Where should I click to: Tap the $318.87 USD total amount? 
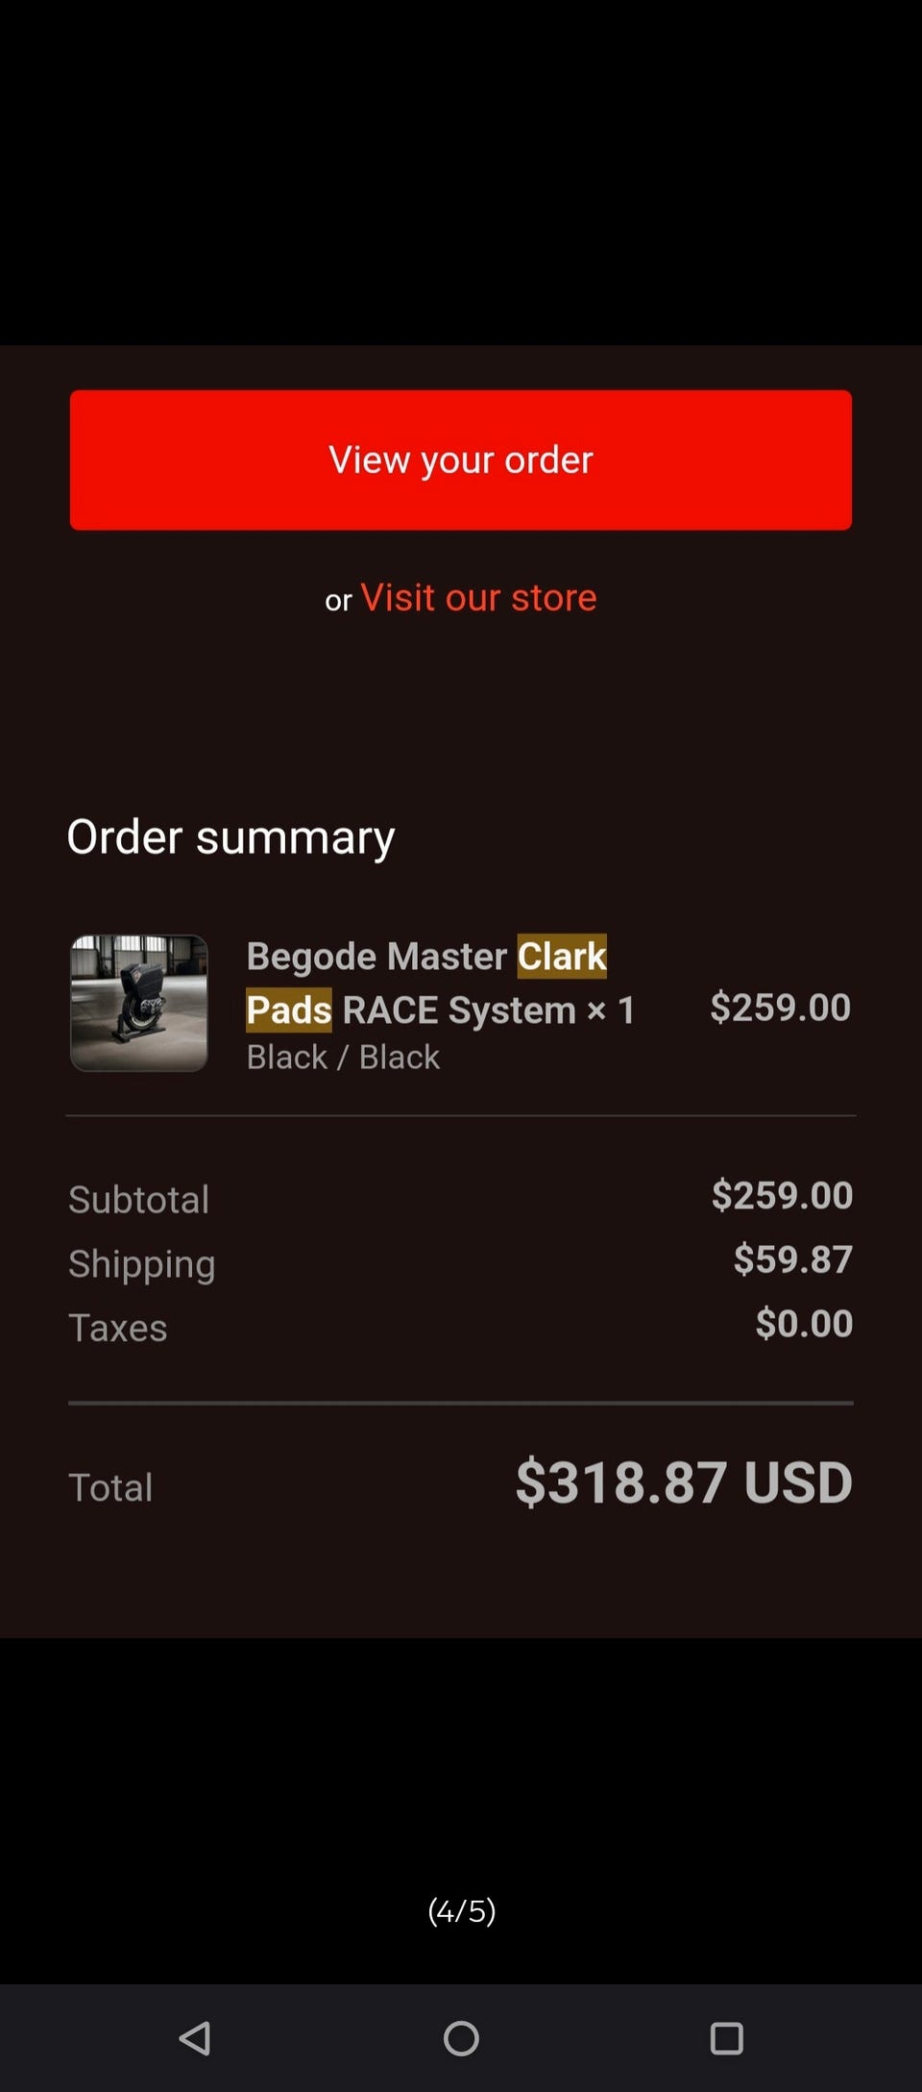684,1482
